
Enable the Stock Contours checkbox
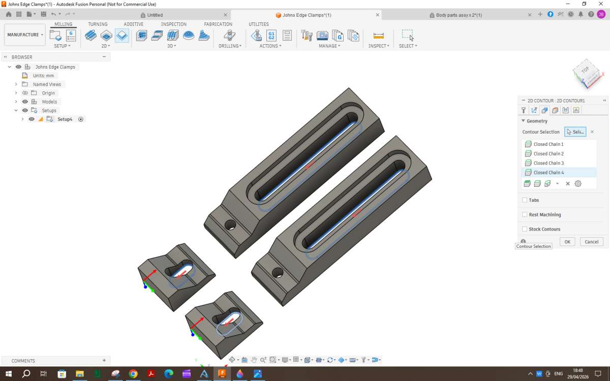525,229
